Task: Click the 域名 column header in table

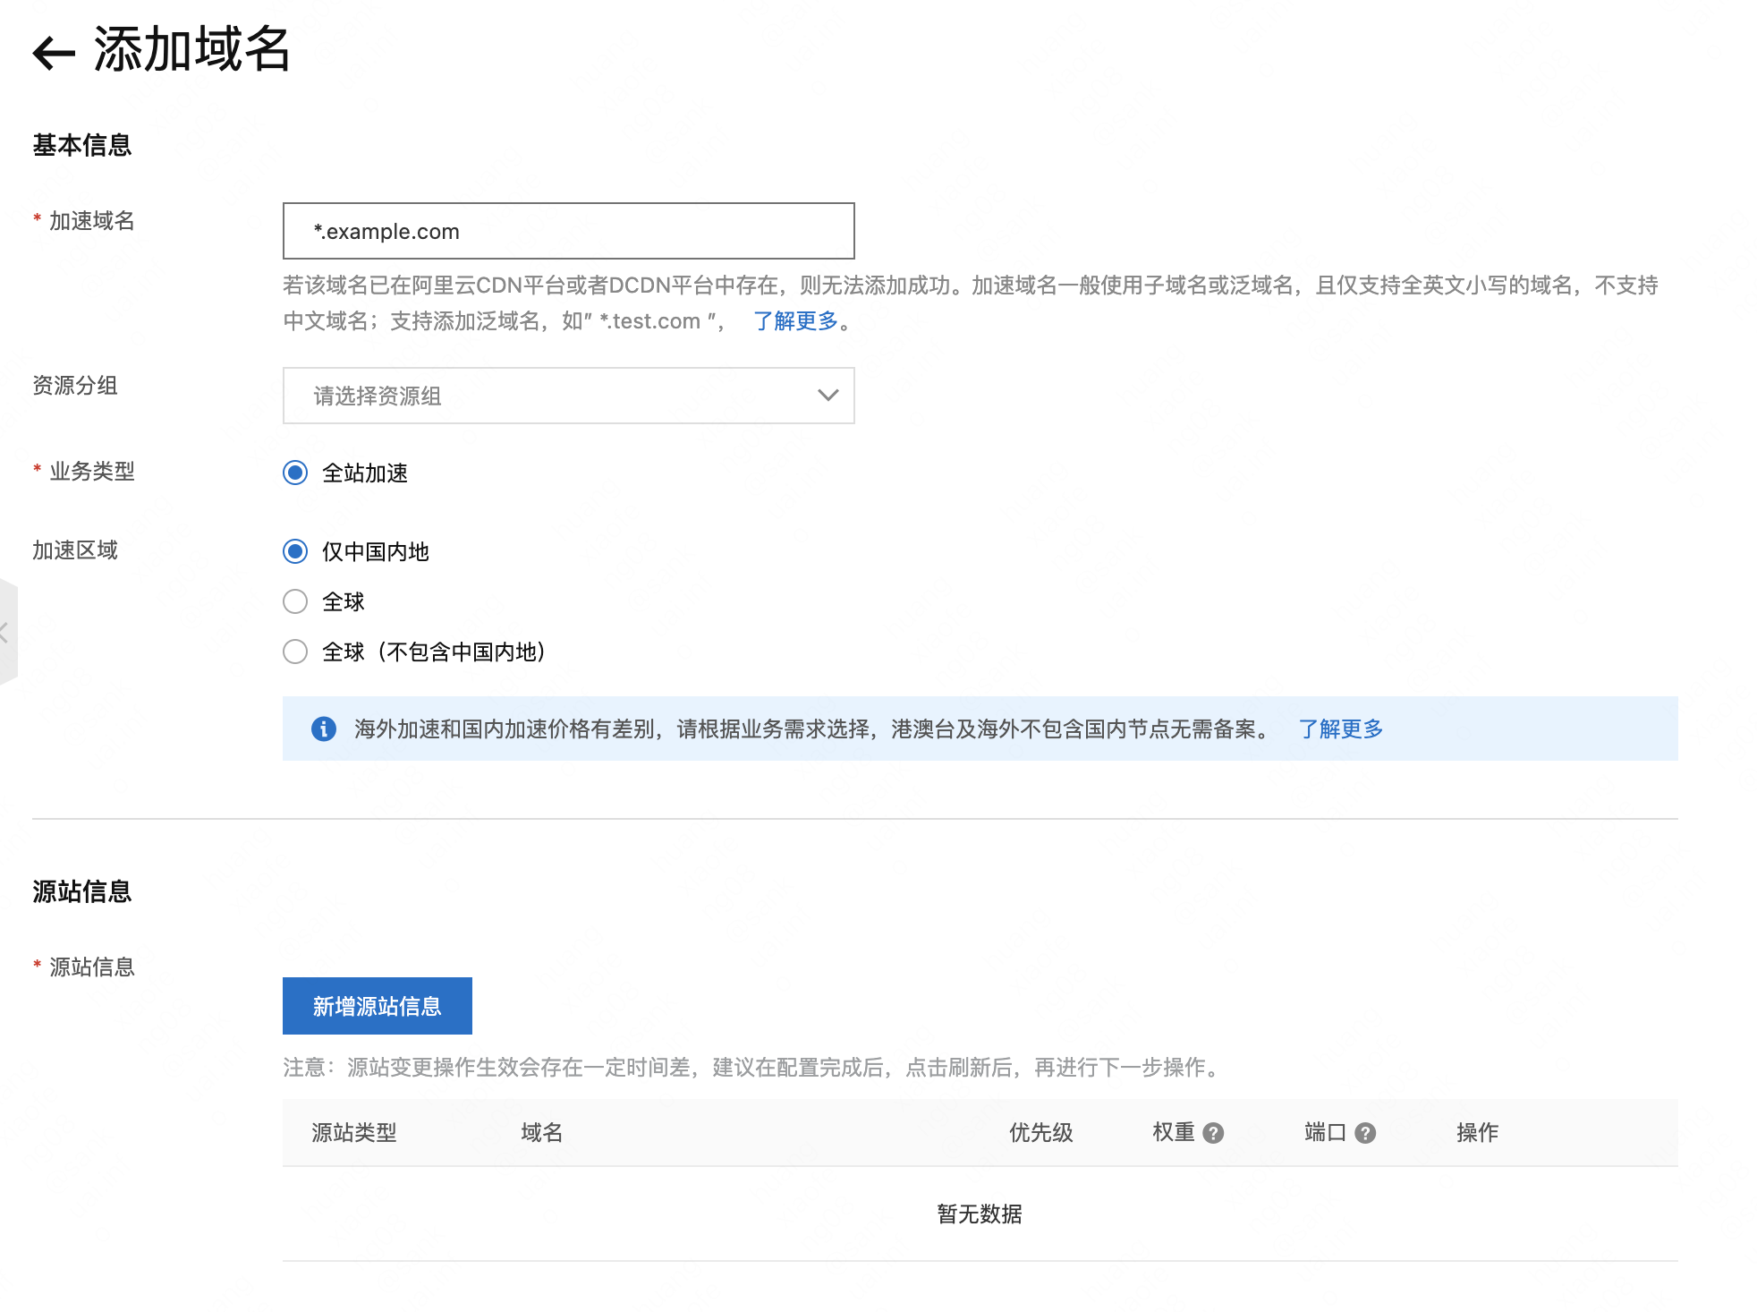Action: click(541, 1133)
